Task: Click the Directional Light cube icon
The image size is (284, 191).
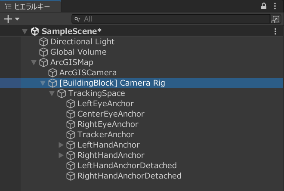Action: tap(43, 42)
